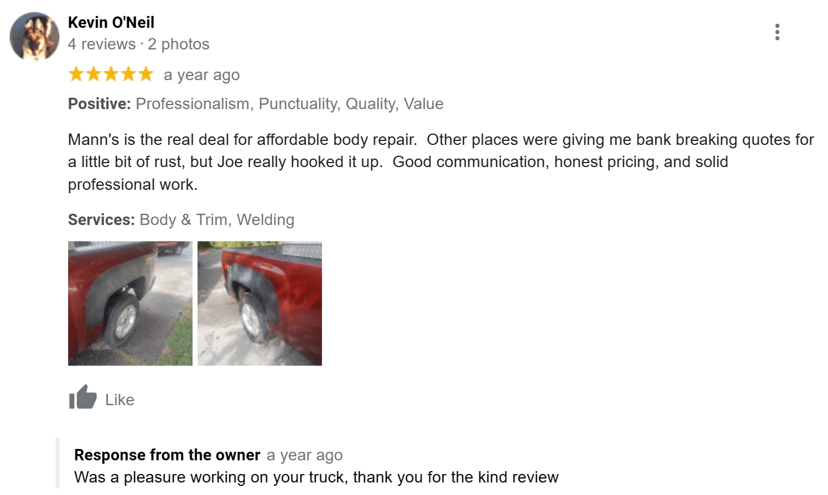Open the first truck photo thumbnail
Screen dimensions: 828x495
pos(129,302)
